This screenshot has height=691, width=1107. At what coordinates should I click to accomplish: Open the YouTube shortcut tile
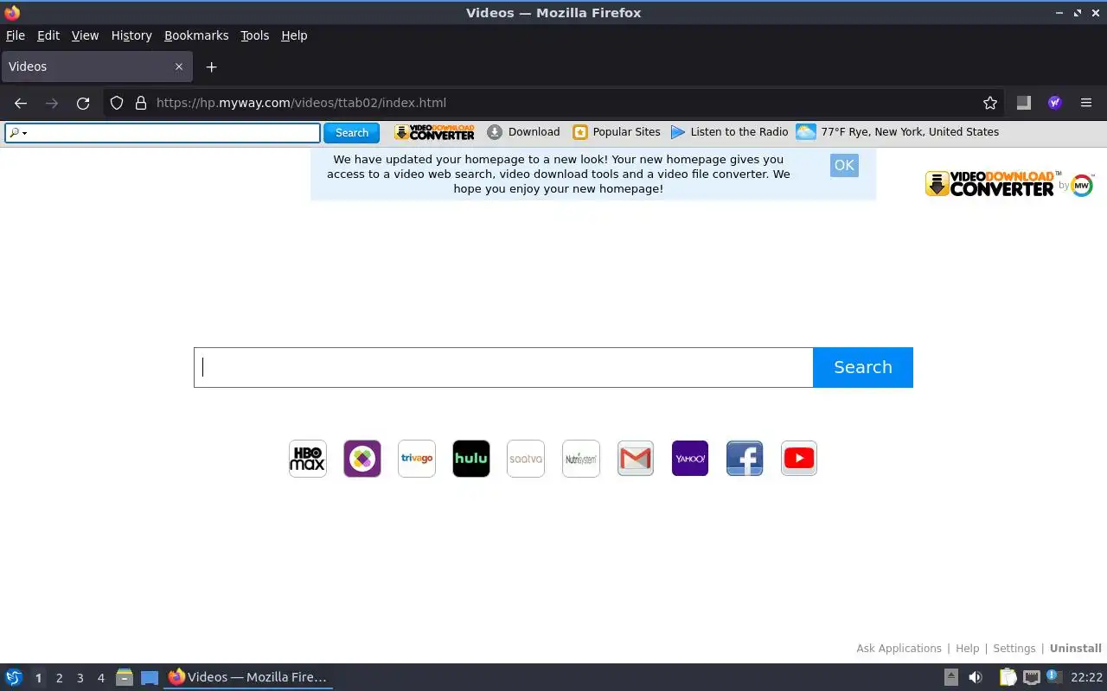[x=799, y=459]
